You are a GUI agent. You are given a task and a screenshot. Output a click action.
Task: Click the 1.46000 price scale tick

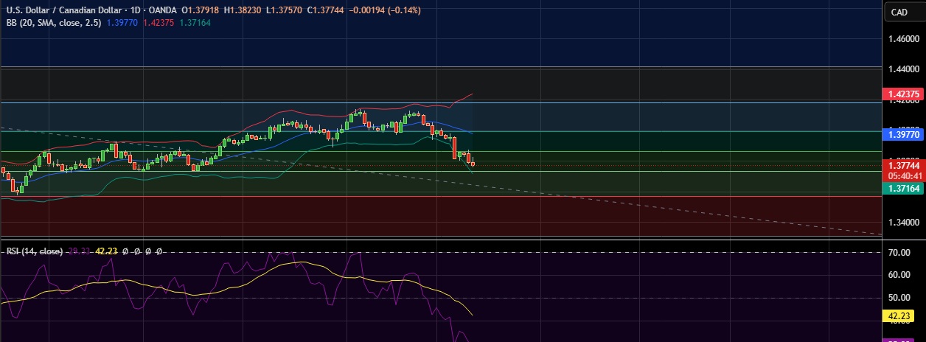903,38
